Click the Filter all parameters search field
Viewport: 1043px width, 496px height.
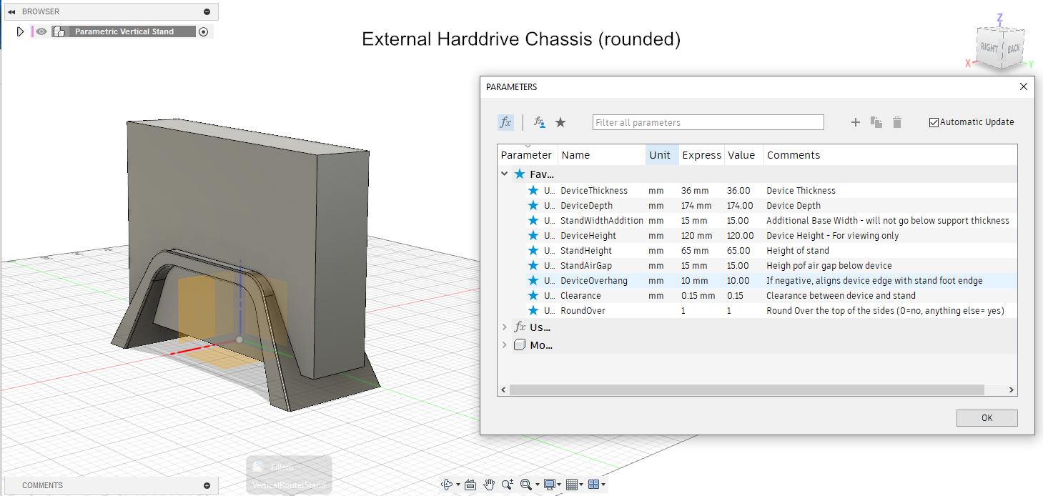click(707, 122)
